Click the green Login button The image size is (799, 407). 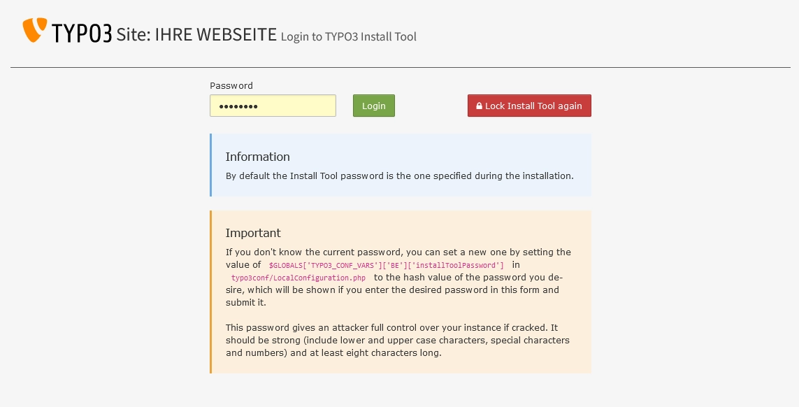tap(373, 106)
